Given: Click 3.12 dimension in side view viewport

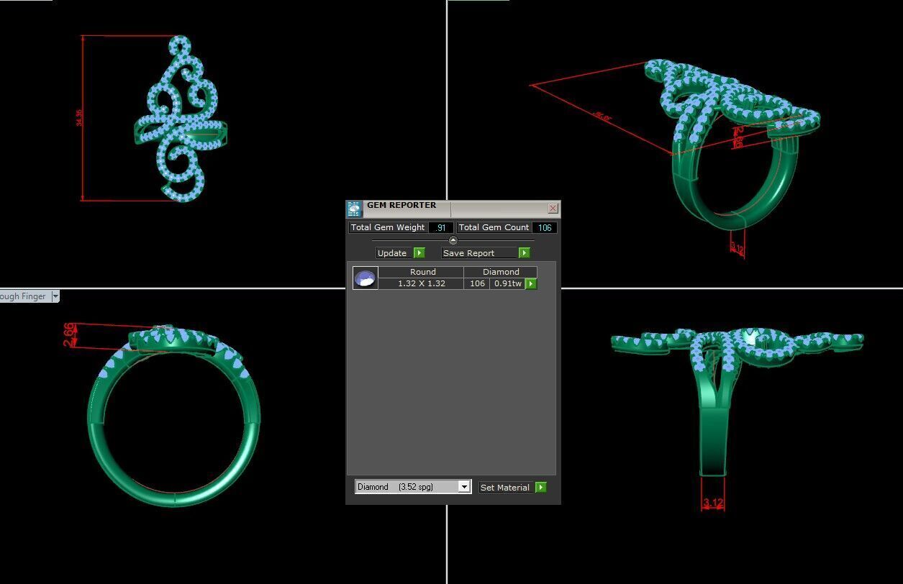Looking at the screenshot, I should click(x=712, y=503).
